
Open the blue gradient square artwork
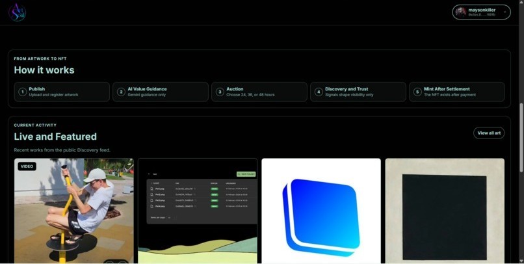point(321,211)
